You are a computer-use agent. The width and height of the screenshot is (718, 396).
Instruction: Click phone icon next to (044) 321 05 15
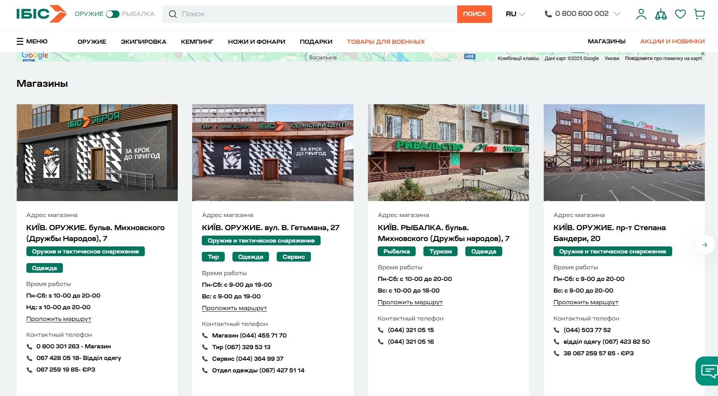381,330
